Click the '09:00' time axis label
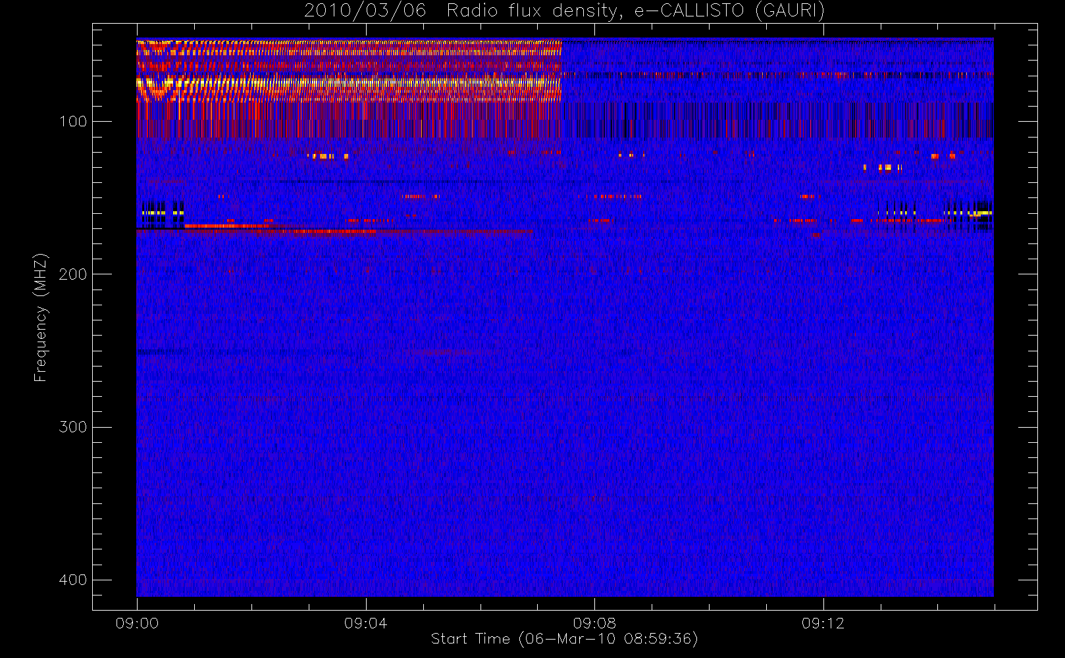This screenshot has width=1065, height=658. click(137, 623)
